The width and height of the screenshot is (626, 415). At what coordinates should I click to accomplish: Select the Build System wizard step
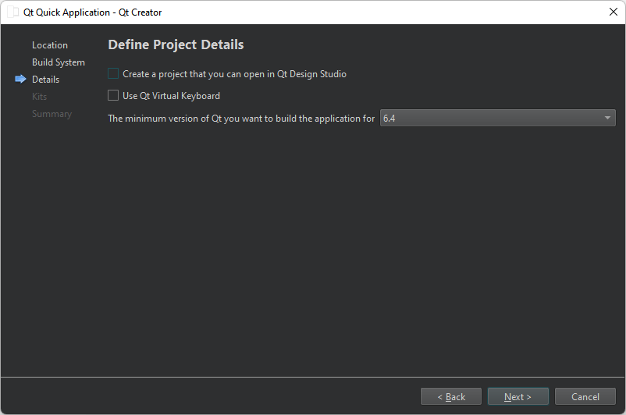(59, 62)
